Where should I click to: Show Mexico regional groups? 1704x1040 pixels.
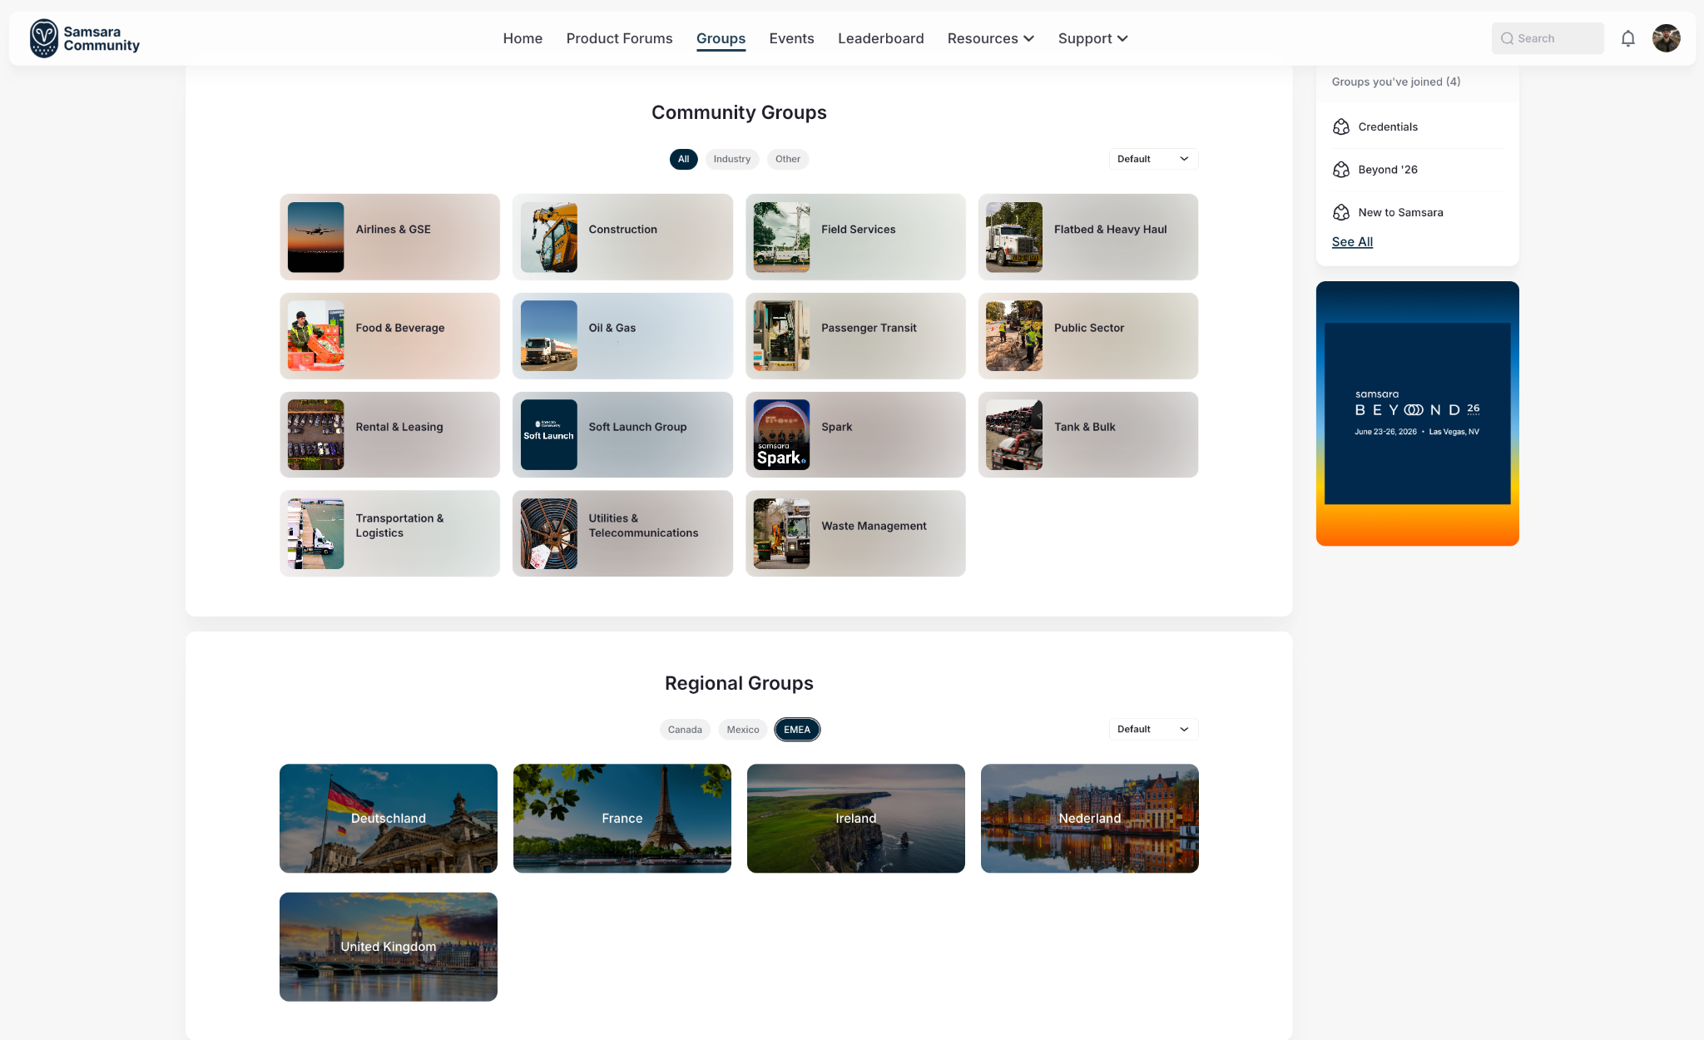[x=743, y=730]
